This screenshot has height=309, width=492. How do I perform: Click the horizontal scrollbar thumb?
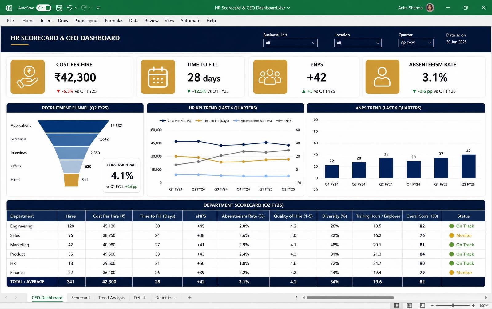point(350,298)
